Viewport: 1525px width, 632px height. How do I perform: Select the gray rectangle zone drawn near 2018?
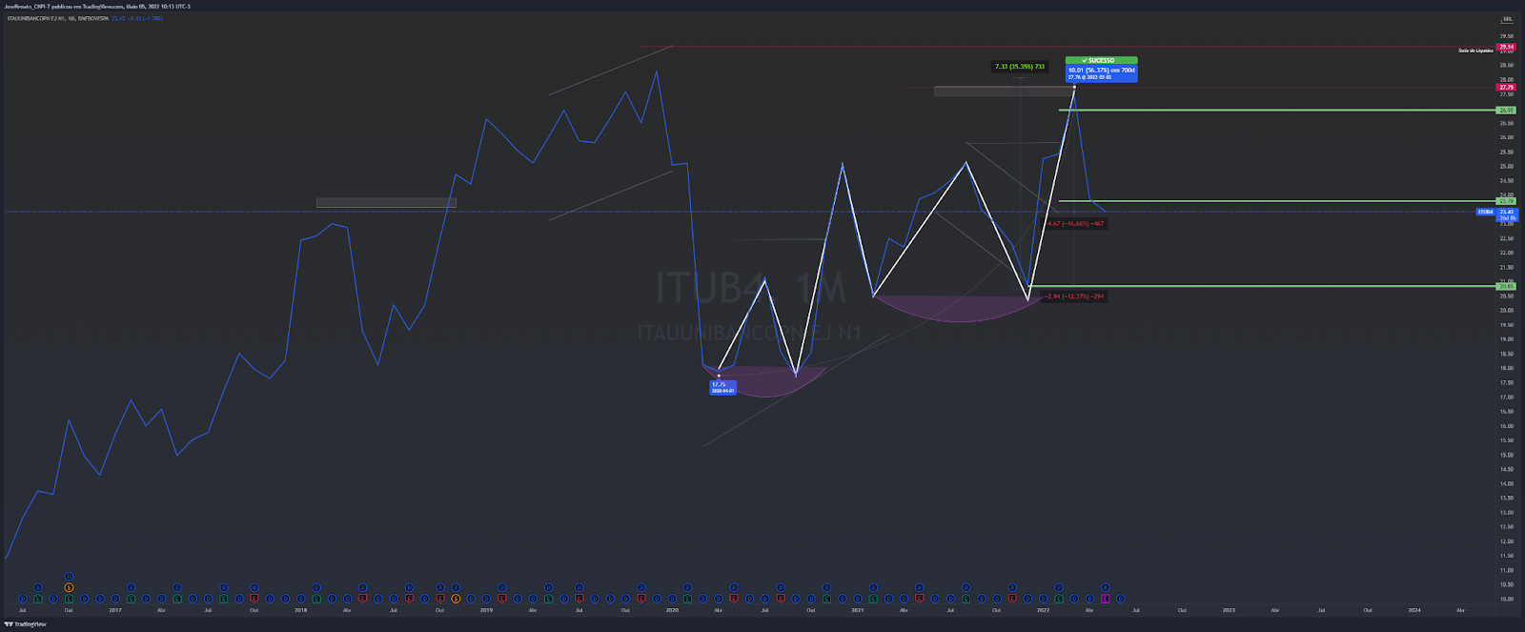386,202
